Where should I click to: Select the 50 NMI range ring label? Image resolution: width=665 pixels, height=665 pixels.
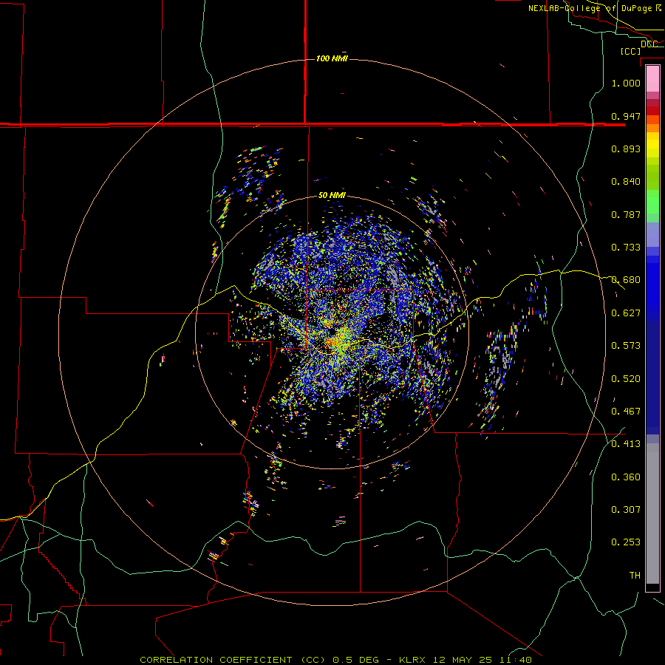pos(332,195)
